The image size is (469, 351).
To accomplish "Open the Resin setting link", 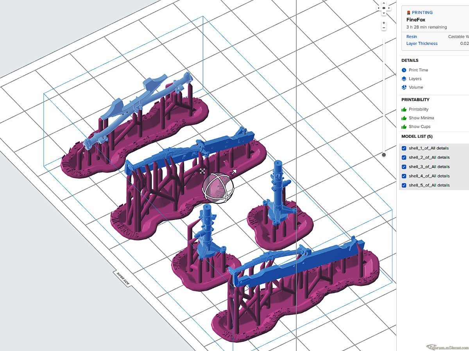I will coord(412,37).
